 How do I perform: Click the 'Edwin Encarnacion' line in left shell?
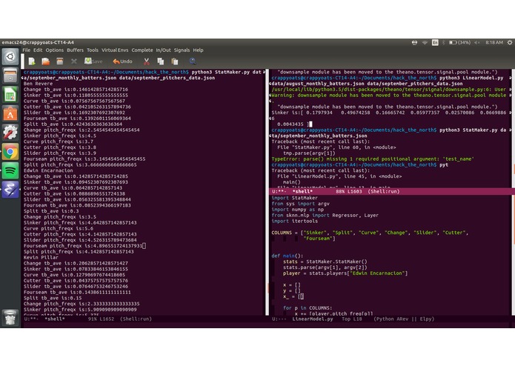[48, 170]
